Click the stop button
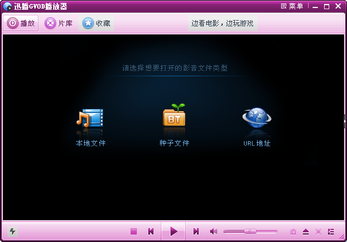This screenshot has width=347, height=242. coord(133,232)
